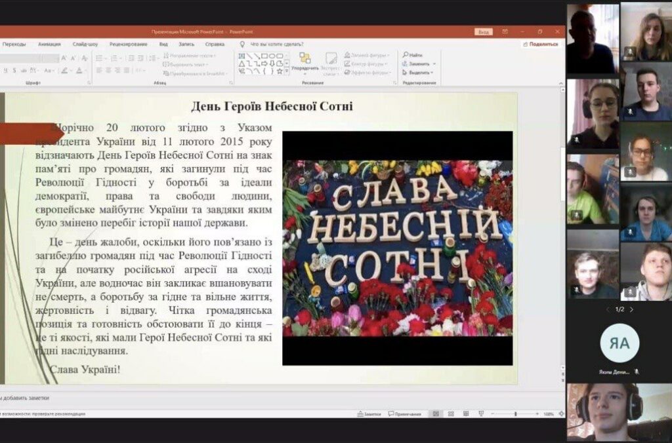Toggle Notes (Заметки) pane in status bar
Viewport: 672px width, 443px height.
369,414
